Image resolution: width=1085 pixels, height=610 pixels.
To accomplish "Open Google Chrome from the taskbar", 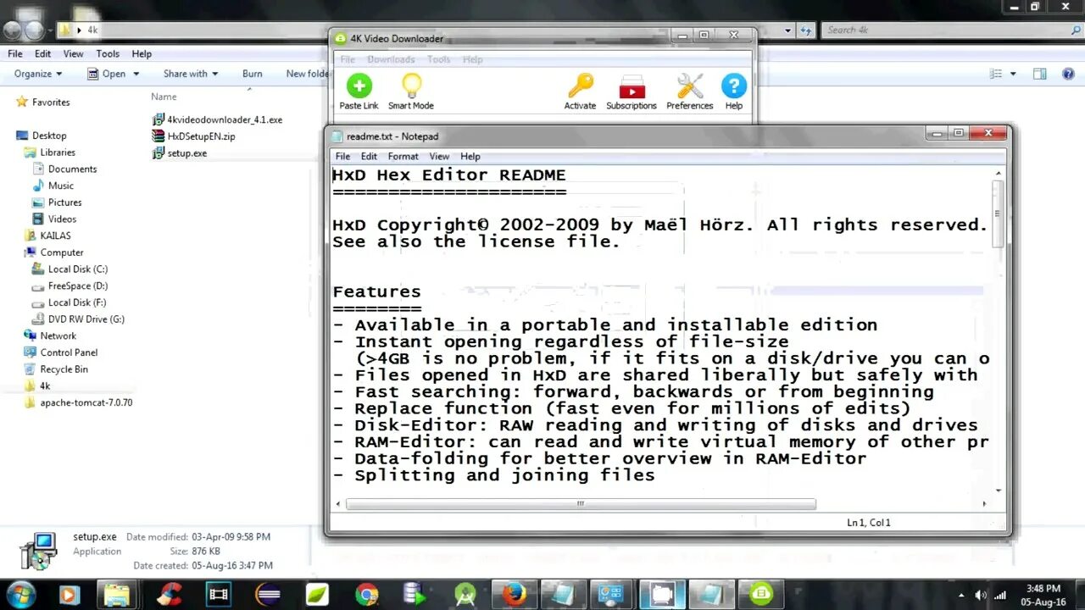I will click(367, 595).
